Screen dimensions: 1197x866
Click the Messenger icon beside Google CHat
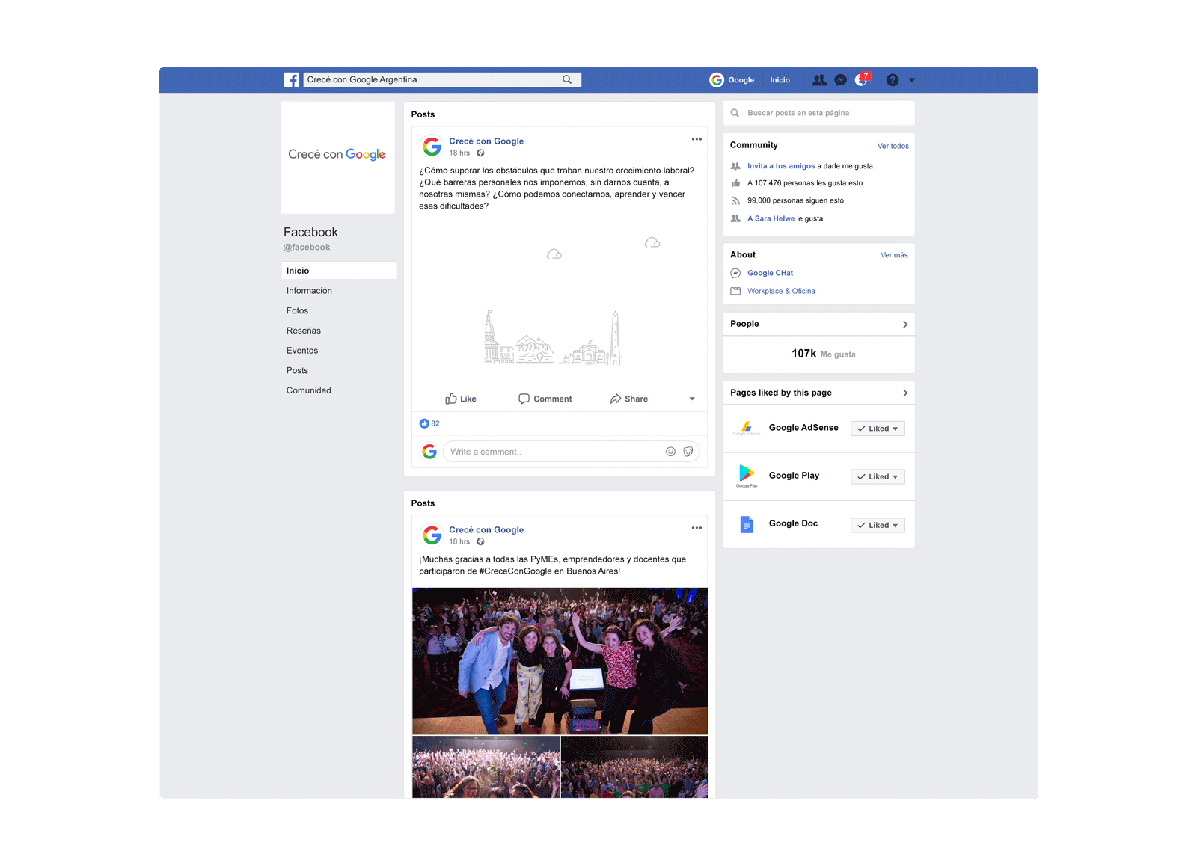[x=735, y=273]
